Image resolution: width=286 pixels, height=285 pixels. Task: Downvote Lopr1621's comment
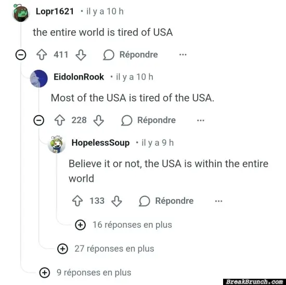[81, 55]
